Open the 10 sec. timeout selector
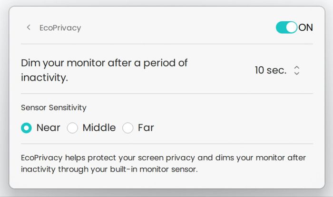 point(277,70)
